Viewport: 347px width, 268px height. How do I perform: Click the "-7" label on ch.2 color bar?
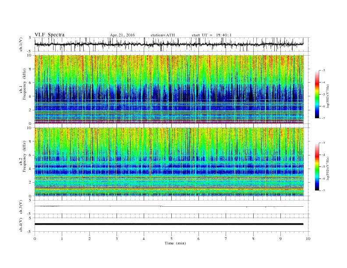323,190
